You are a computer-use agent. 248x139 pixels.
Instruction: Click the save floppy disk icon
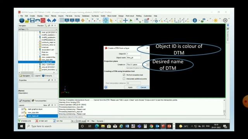[32, 20]
